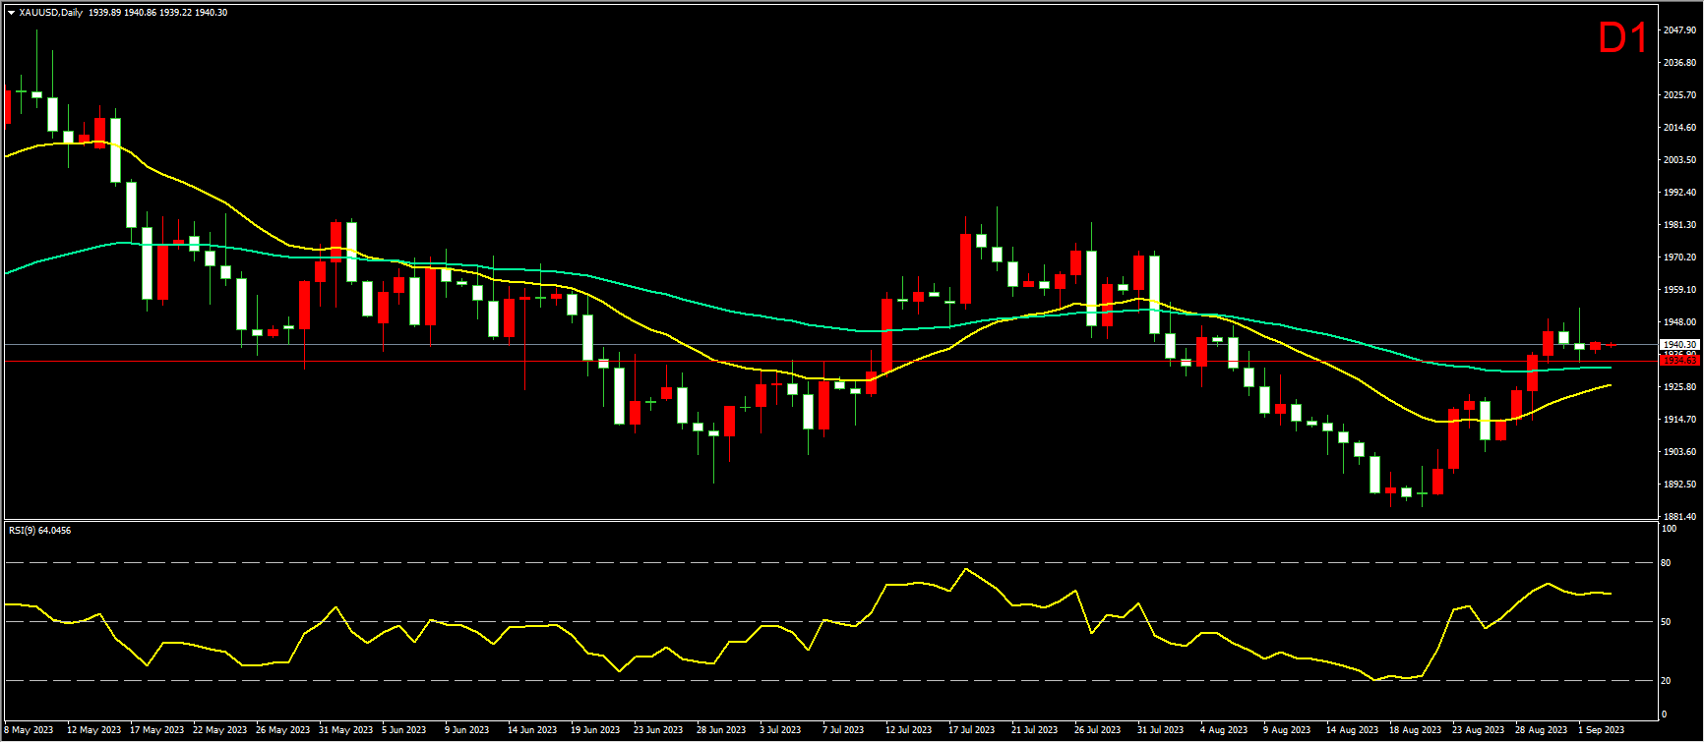Click the 2047.90 price scale label

(x=1678, y=30)
